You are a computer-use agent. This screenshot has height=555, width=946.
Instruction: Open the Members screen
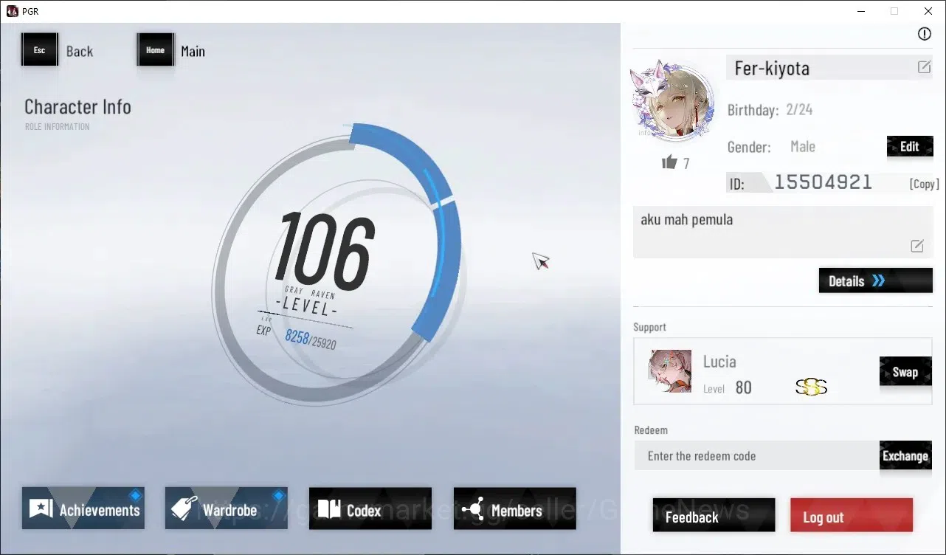pyautogui.click(x=515, y=509)
